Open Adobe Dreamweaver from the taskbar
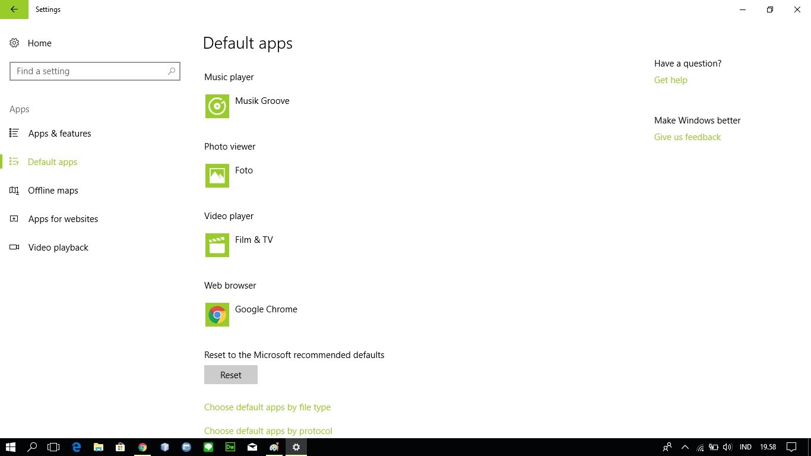The height and width of the screenshot is (456, 811). point(230,447)
